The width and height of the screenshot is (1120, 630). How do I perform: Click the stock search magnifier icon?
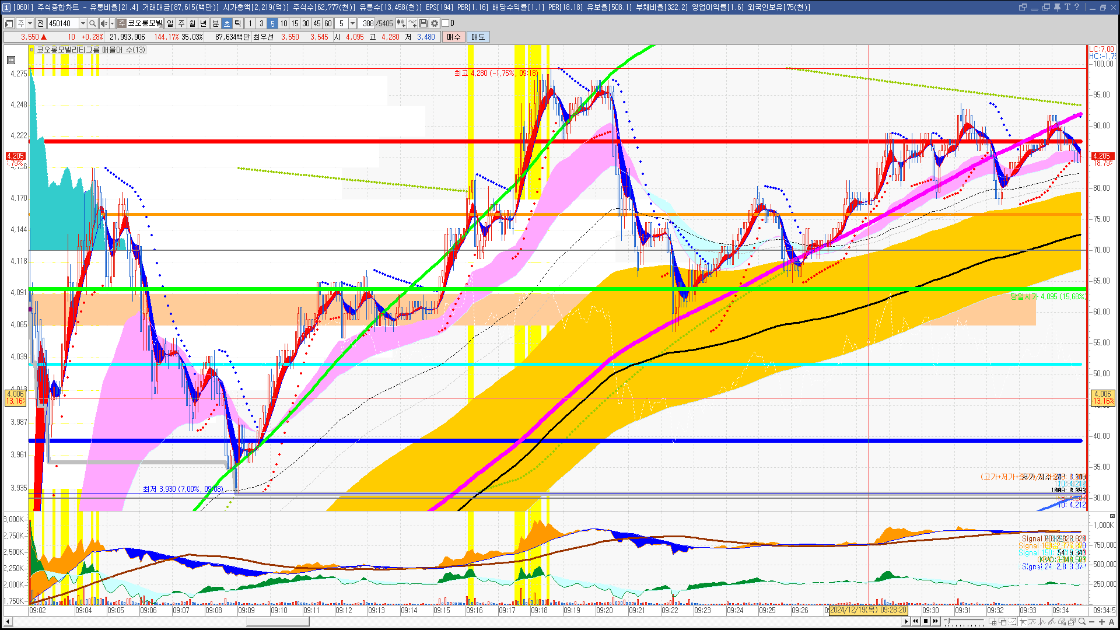92,23
